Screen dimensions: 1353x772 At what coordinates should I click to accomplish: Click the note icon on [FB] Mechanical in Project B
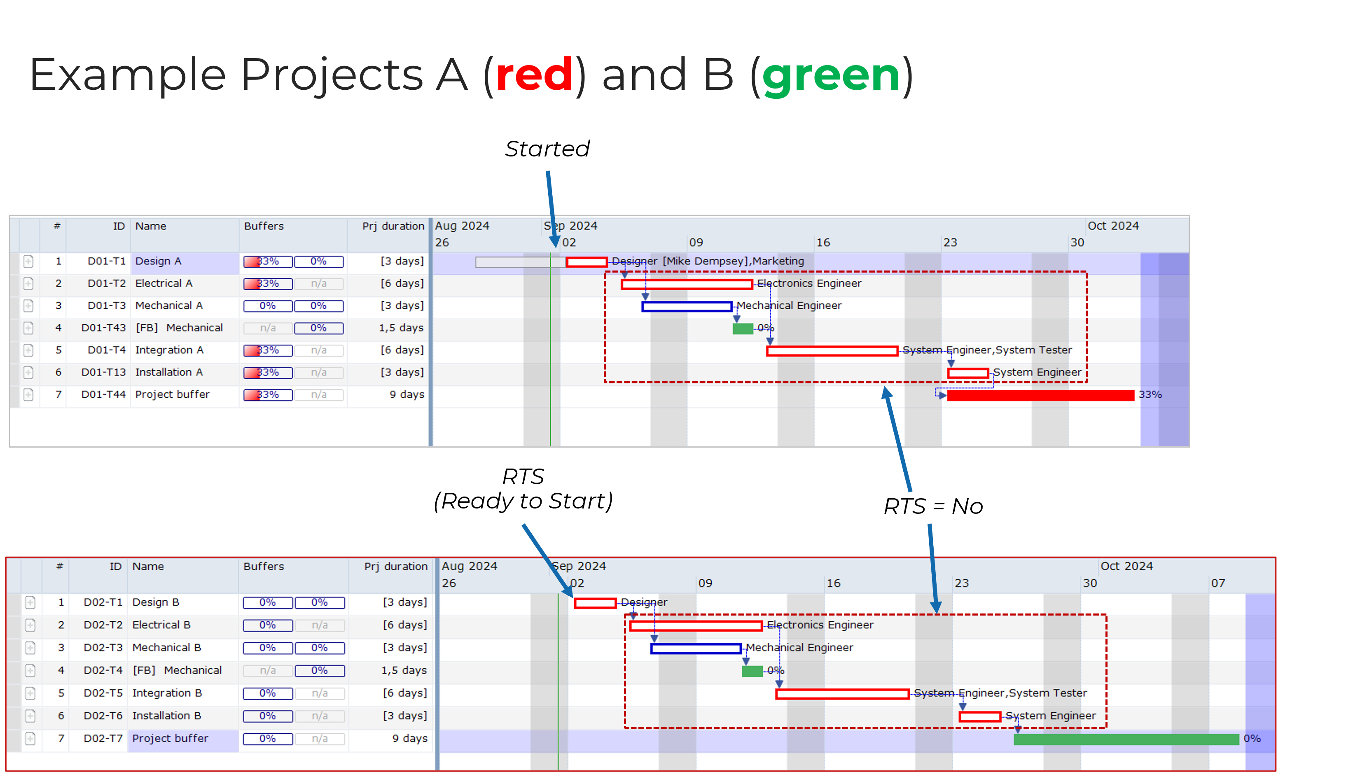tap(31, 670)
